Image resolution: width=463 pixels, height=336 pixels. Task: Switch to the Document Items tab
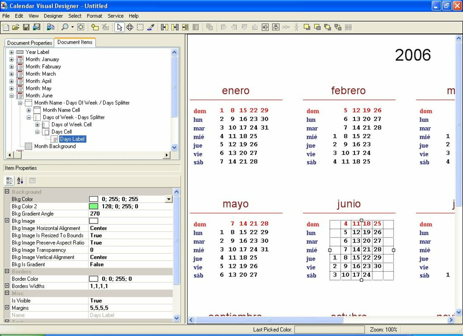coord(75,42)
